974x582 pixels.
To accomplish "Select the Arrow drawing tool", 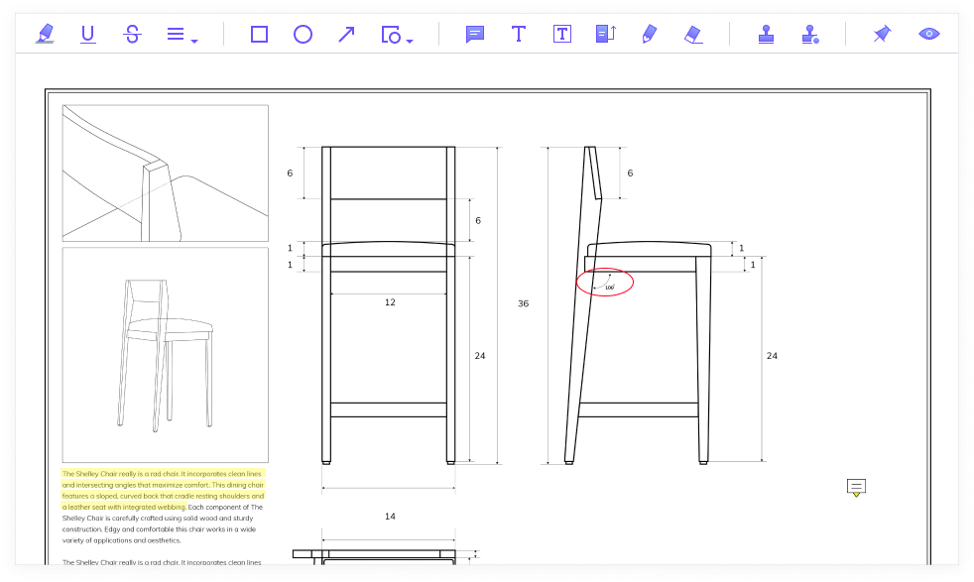I will [346, 34].
